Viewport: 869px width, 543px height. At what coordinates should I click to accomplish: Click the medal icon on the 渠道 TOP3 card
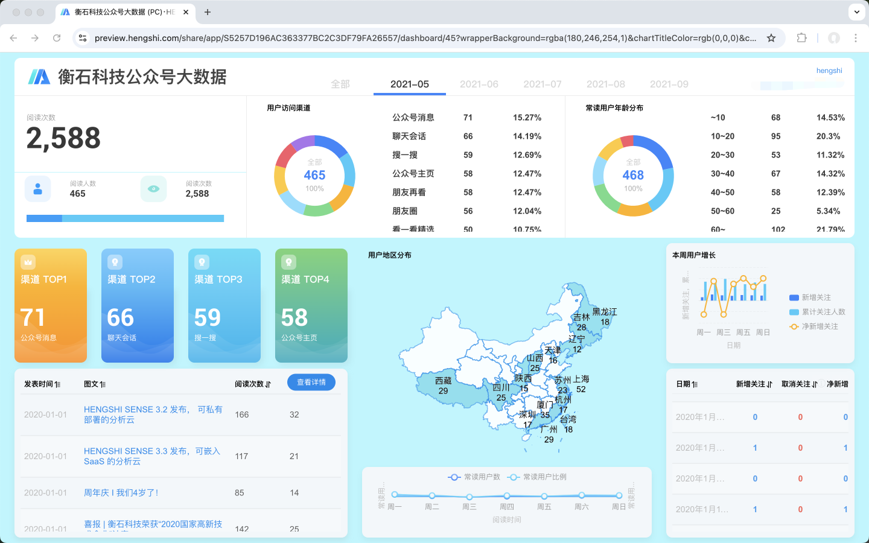tap(202, 262)
